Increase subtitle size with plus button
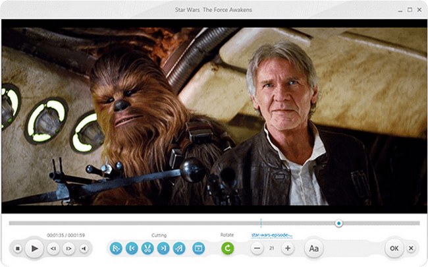The image size is (428, 267). pyautogui.click(x=288, y=249)
